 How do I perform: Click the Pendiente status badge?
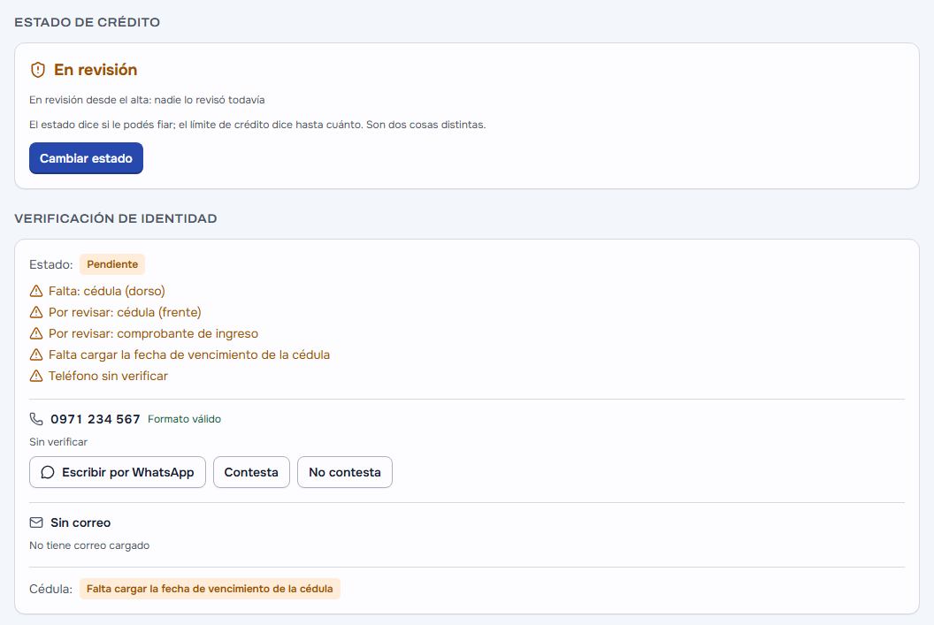[112, 264]
